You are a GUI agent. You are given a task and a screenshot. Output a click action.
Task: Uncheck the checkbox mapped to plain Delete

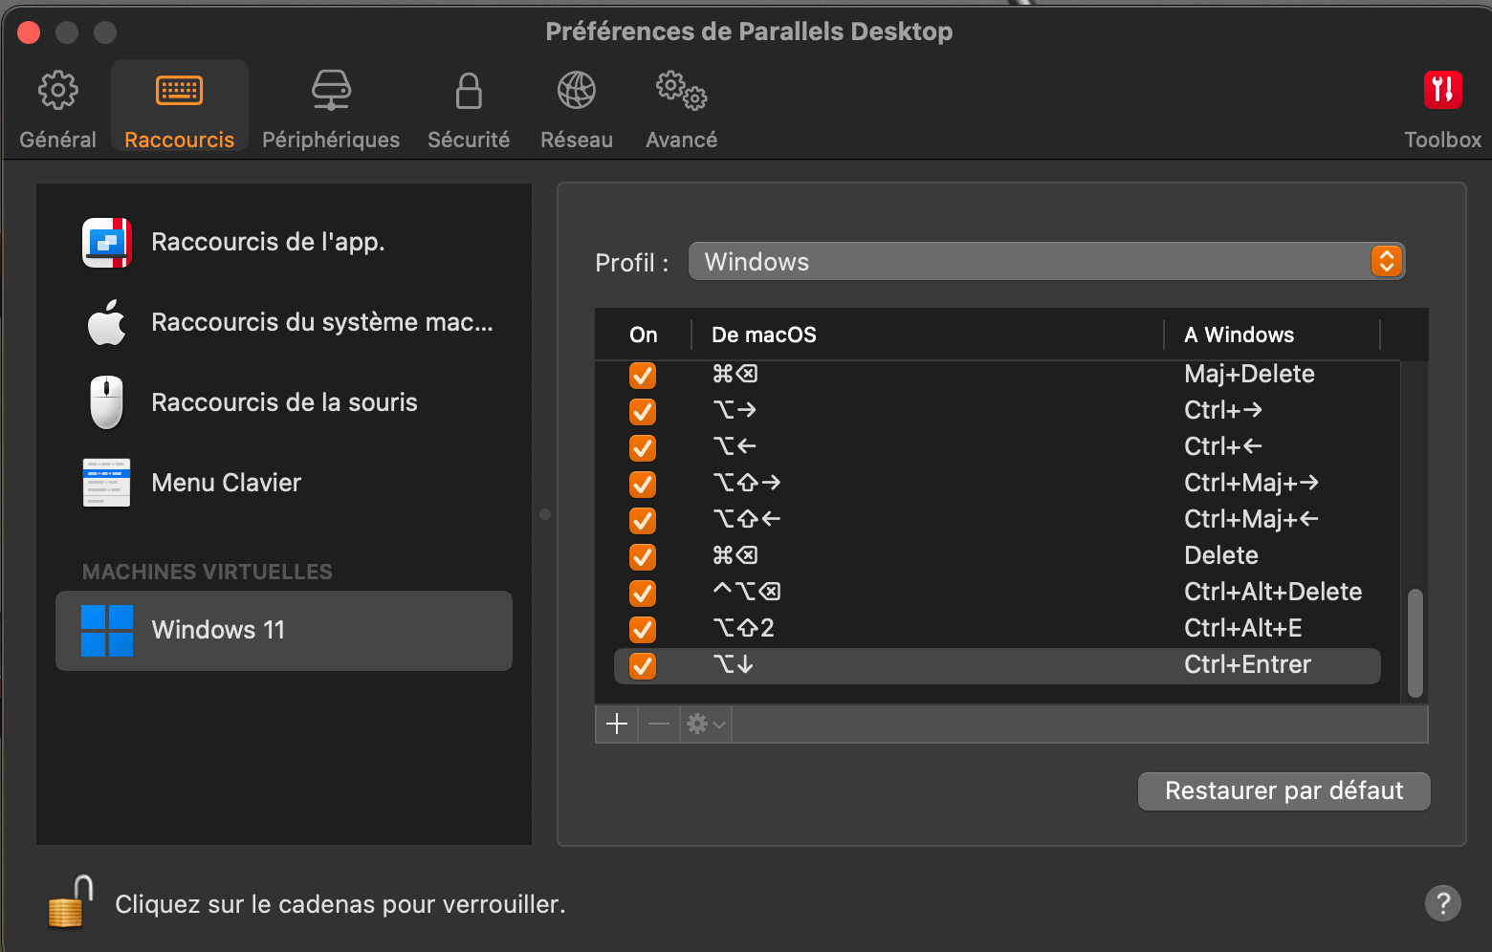(643, 556)
